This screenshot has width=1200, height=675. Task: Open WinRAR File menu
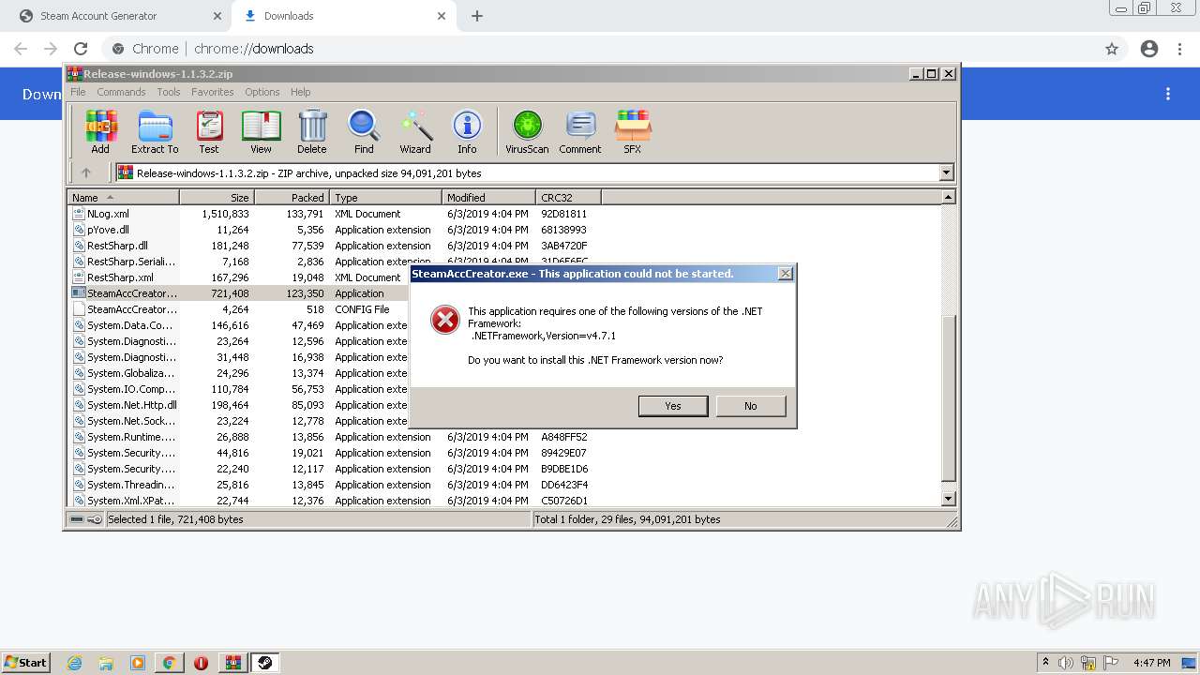point(78,92)
